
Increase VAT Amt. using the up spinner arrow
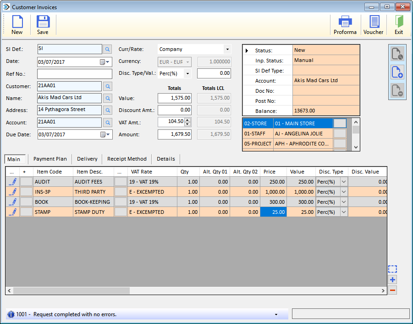coord(187,120)
